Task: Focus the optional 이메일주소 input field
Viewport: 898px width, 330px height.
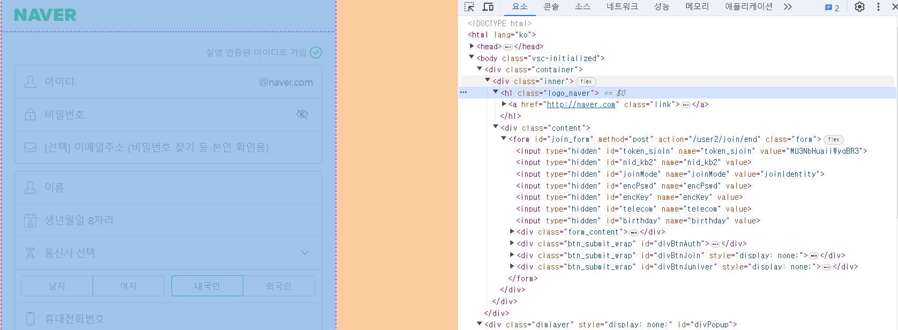Action: point(168,147)
